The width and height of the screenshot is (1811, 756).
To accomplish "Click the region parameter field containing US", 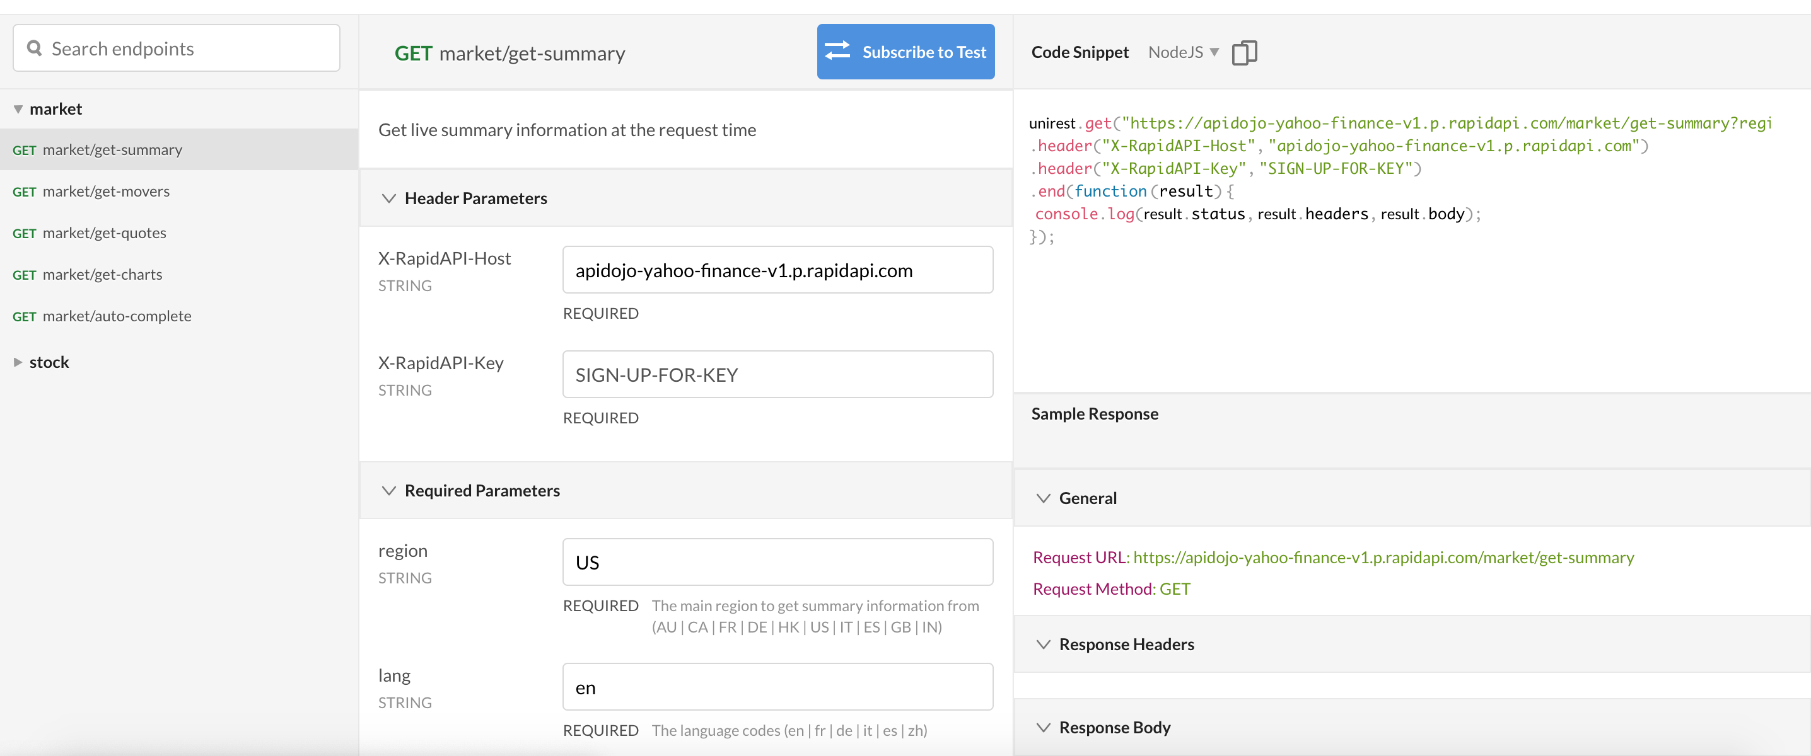I will click(777, 562).
